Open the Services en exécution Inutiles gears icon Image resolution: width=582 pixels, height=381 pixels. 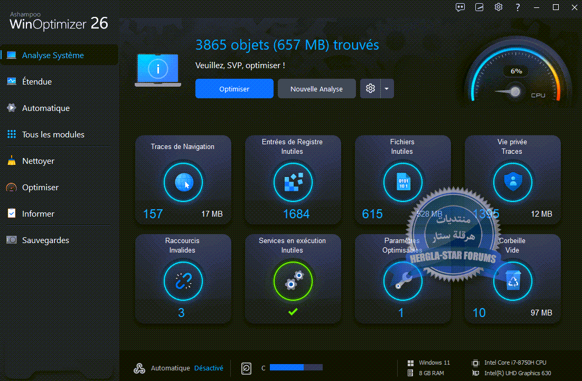pos(293,281)
